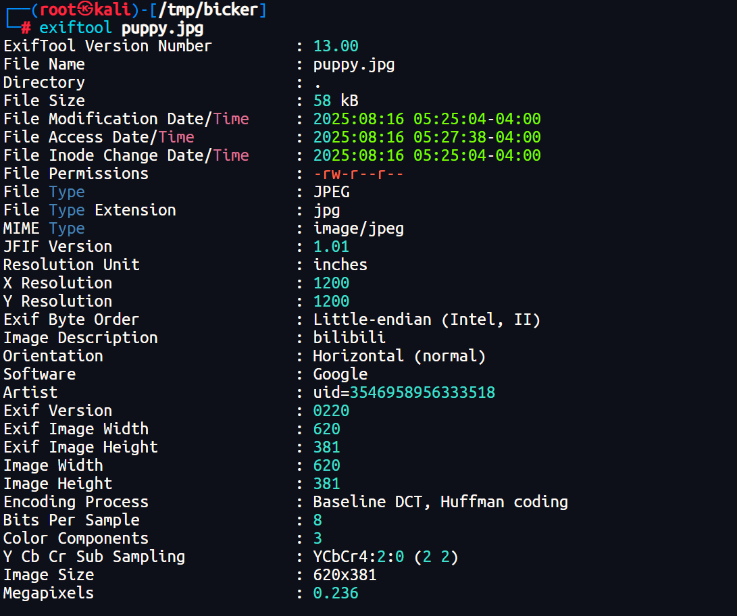Click the -rw-r--r-- file permissions value
This screenshot has height=616, width=737.
click(x=359, y=174)
